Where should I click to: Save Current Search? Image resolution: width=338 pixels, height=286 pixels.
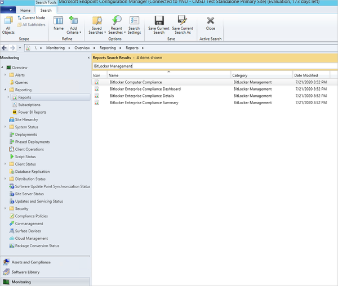(x=159, y=25)
